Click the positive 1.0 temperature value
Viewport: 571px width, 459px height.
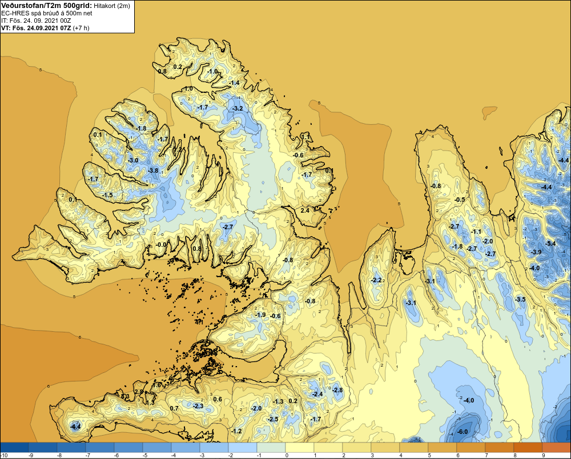[188, 89]
